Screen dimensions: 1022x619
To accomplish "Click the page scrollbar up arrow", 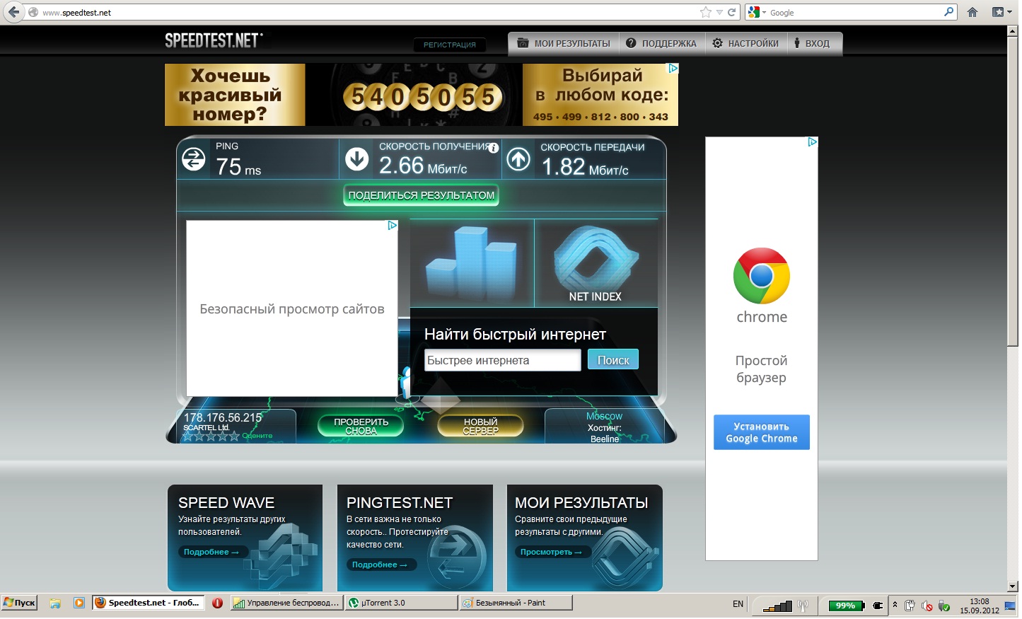I will [1013, 32].
